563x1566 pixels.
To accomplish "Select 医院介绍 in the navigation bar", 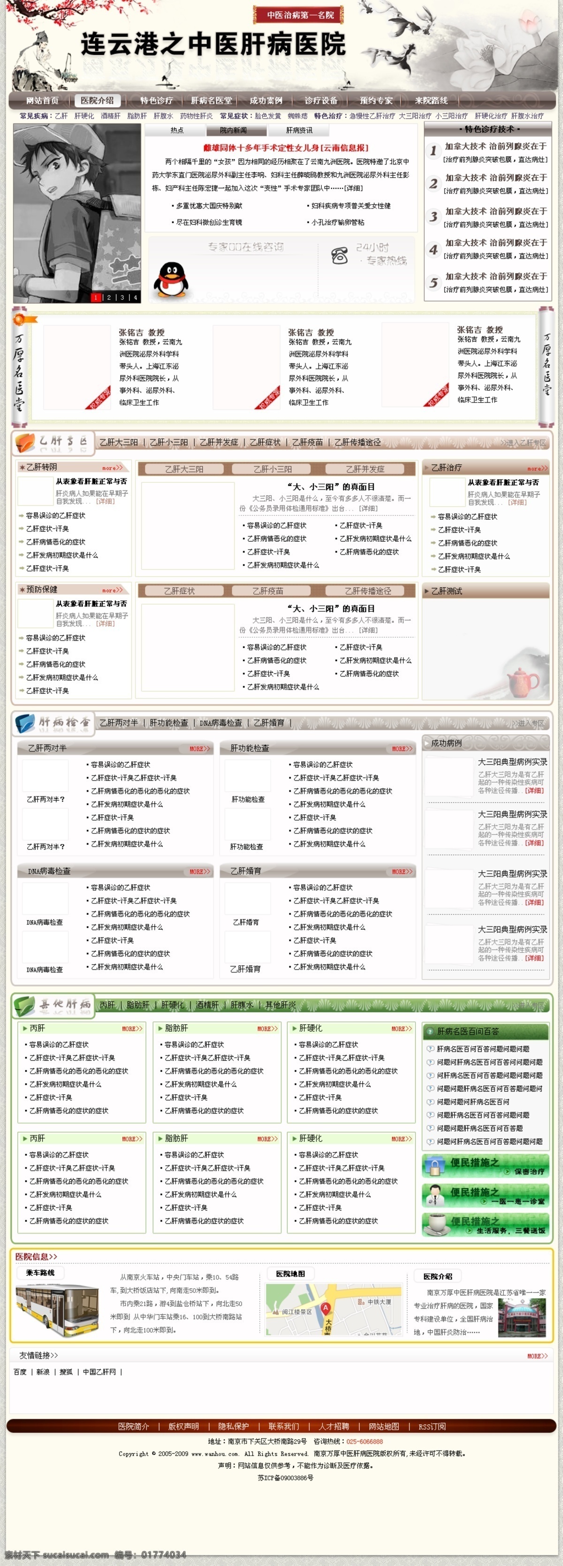I will (97, 101).
